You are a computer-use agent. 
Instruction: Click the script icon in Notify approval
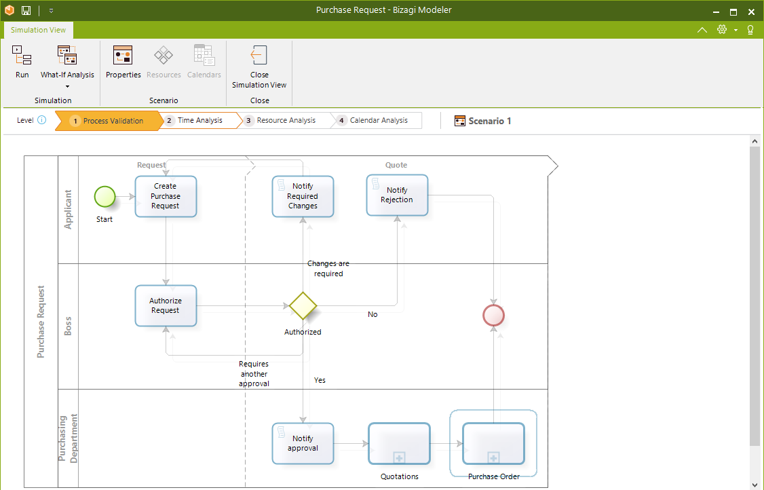(x=281, y=432)
